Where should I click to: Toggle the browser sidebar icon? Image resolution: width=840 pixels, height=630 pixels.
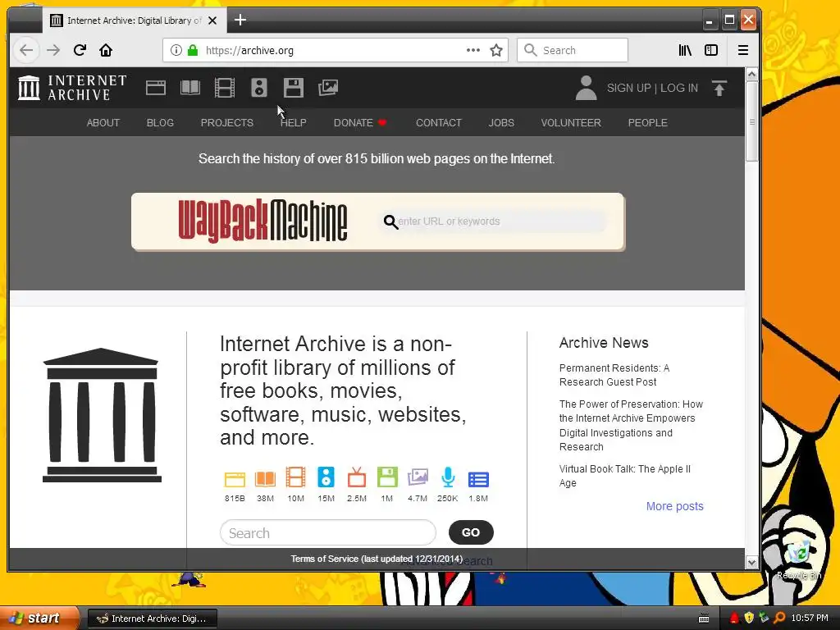click(711, 50)
